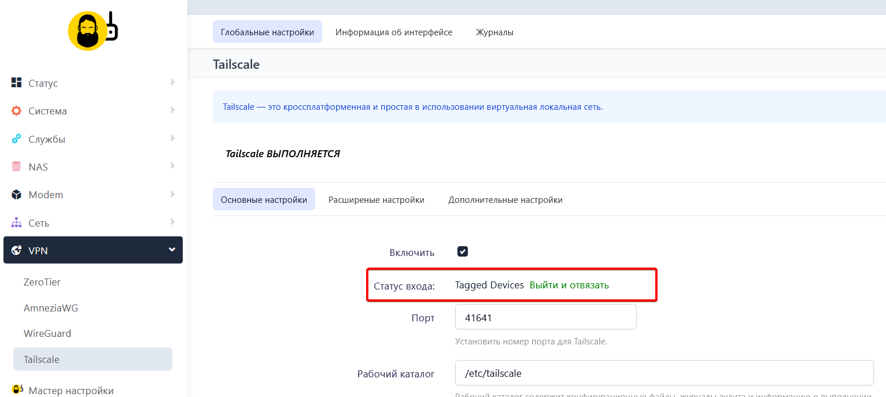Click the Порт input field
This screenshot has height=397, width=886.
545,317
